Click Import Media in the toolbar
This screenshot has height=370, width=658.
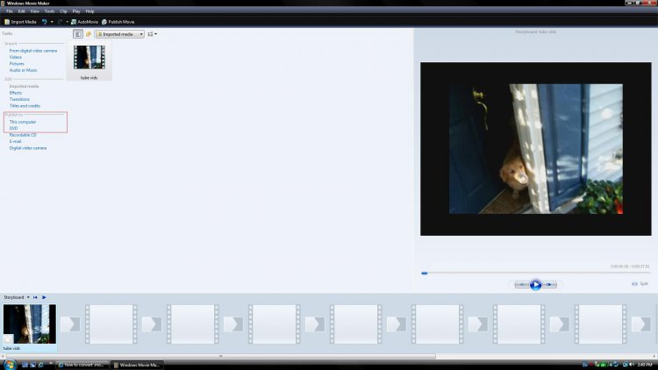(x=20, y=22)
